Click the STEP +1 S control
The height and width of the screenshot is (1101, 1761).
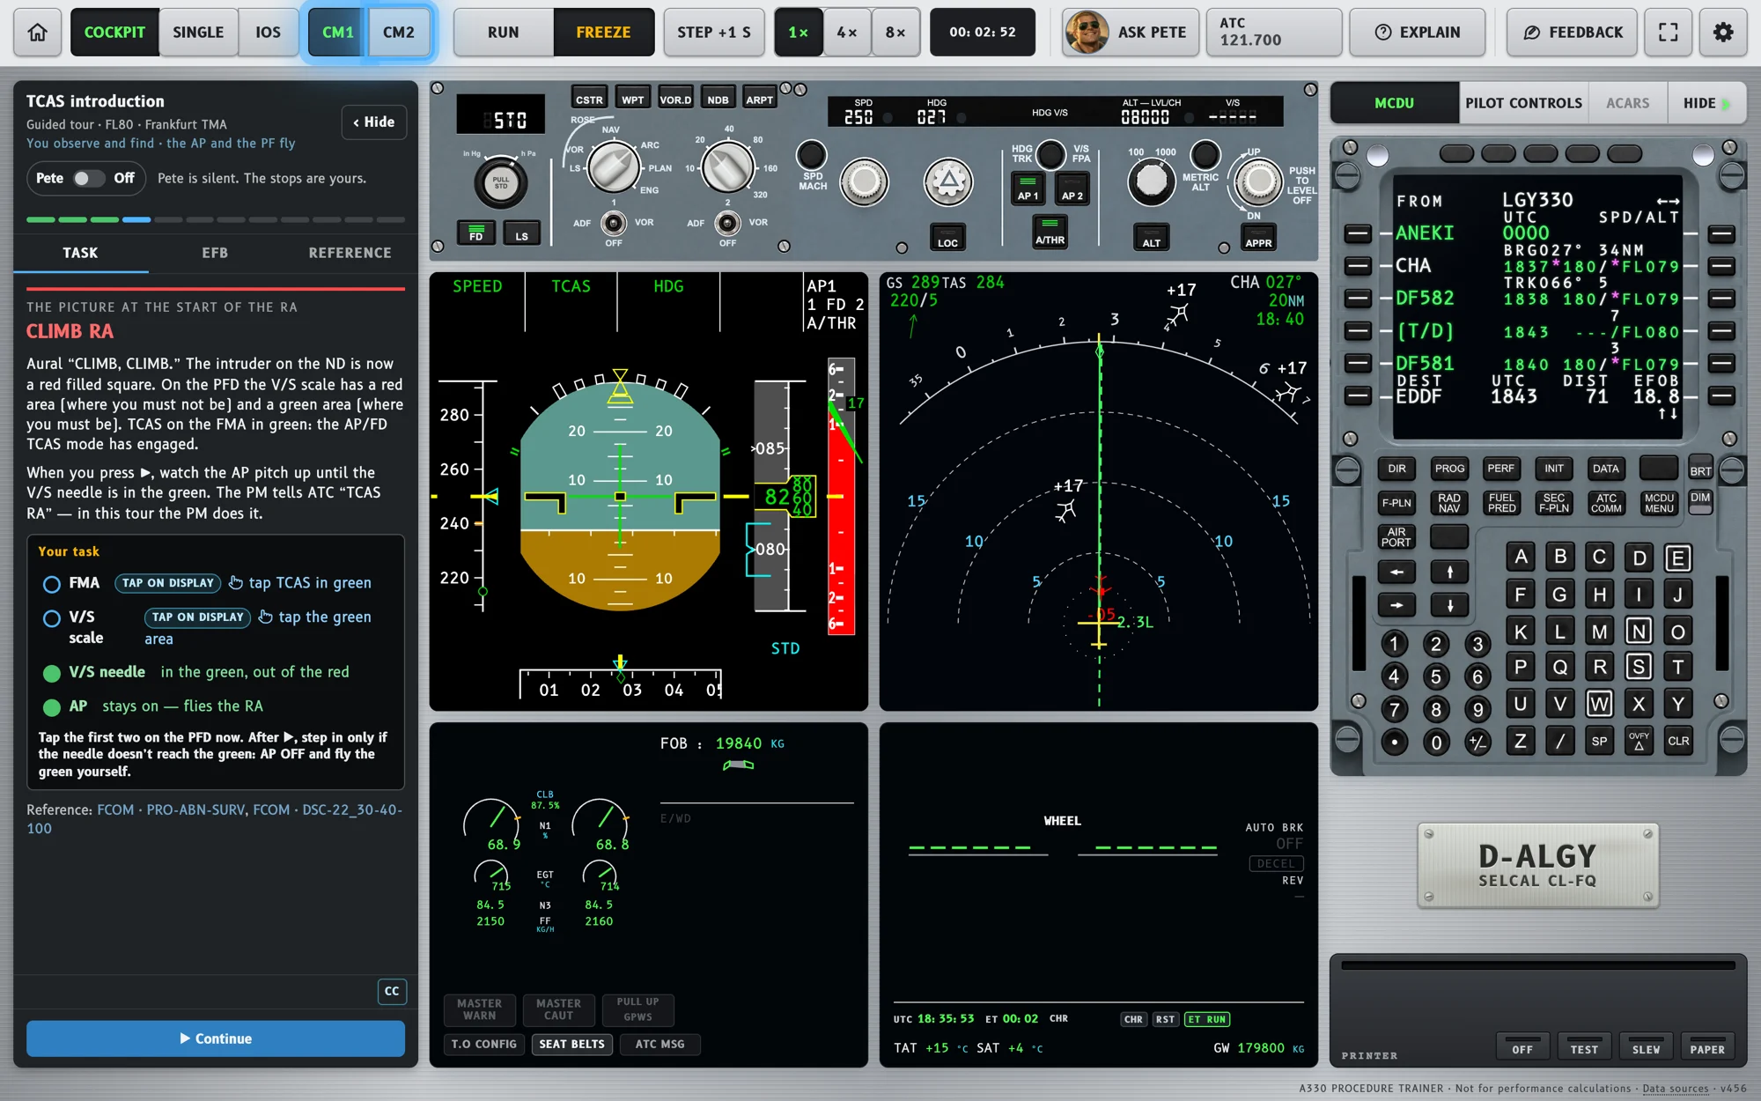[714, 33]
